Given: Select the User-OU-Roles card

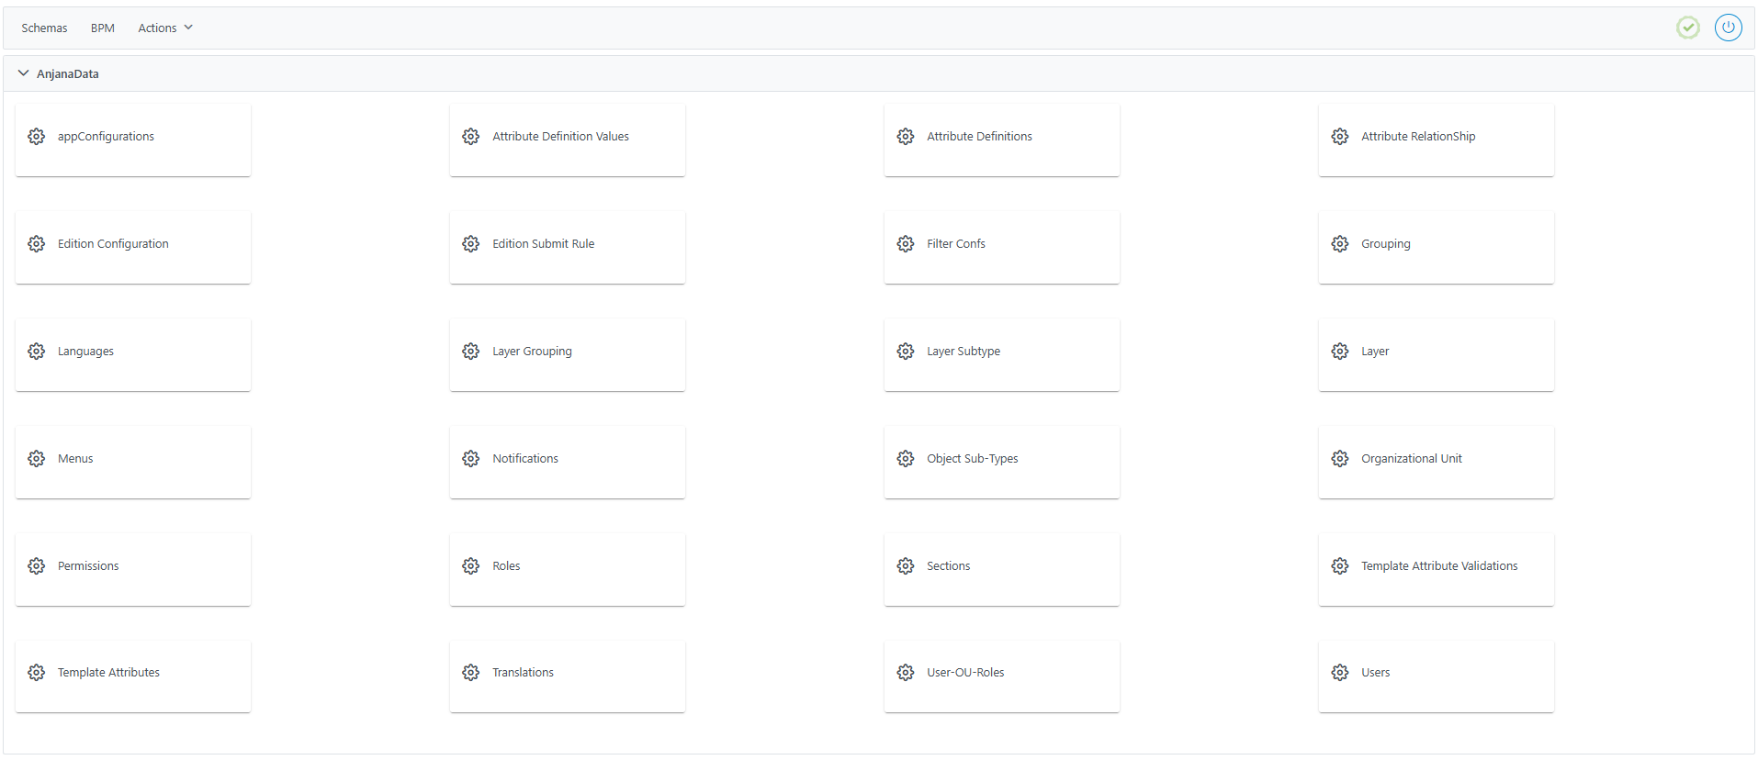Looking at the screenshot, I should tap(1001, 676).
